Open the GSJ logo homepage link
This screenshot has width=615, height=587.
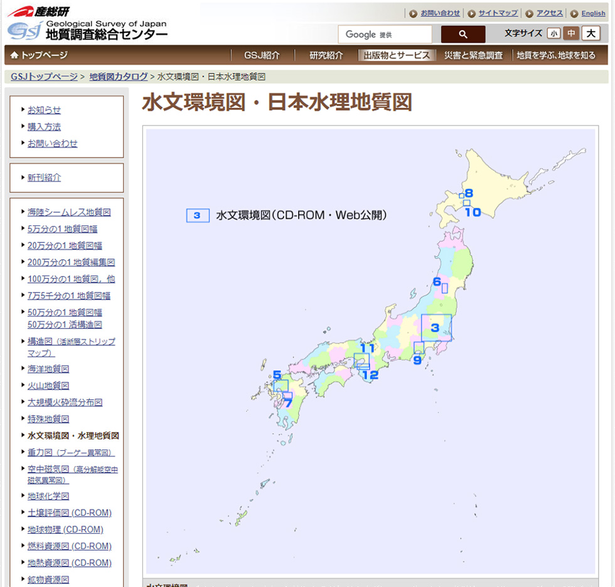click(87, 30)
